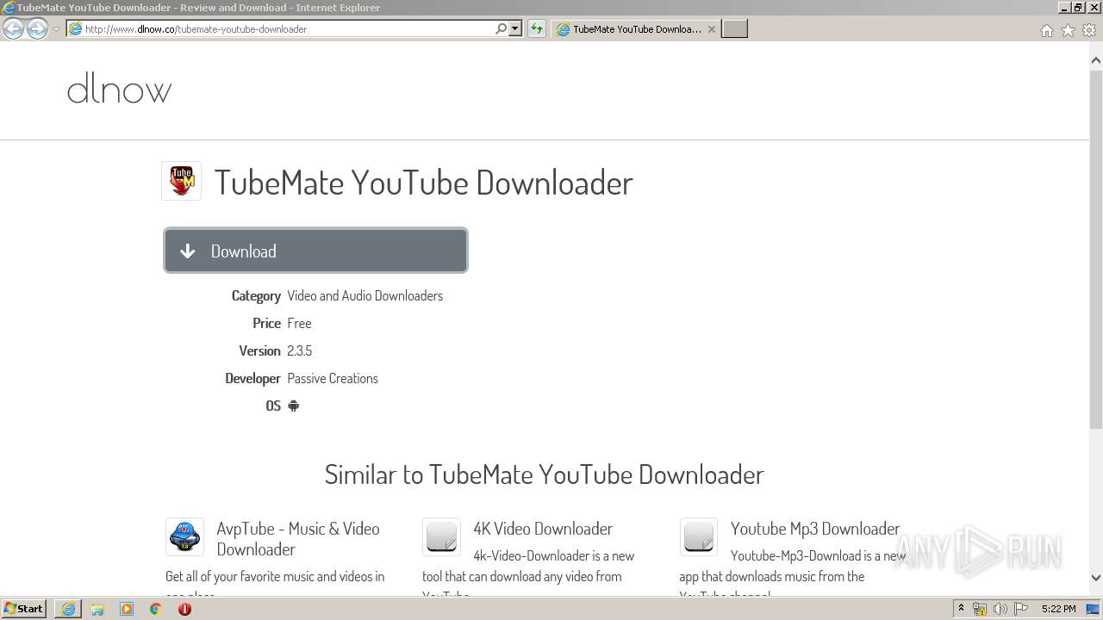1103x620 pixels.
Task: Click the TubeMate app icon
Action: [181, 181]
